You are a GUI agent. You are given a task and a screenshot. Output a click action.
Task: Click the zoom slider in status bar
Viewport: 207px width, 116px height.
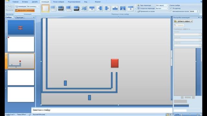coord(190,115)
